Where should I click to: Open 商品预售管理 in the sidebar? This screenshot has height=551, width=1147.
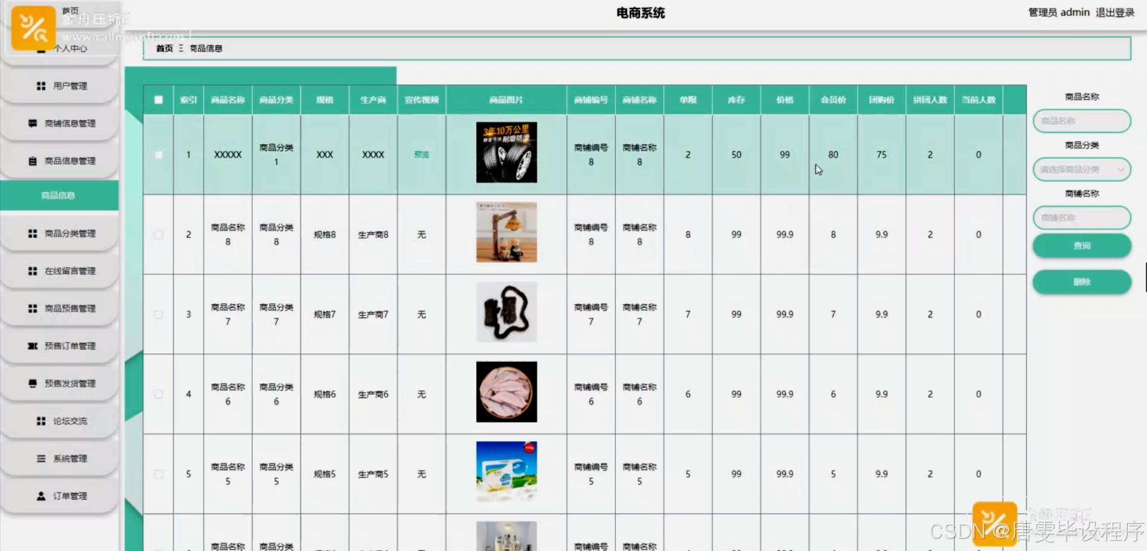point(59,308)
